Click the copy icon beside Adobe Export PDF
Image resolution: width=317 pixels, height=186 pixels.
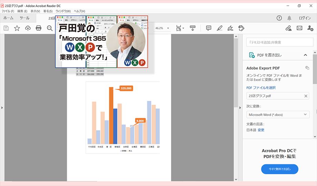(x=307, y=68)
